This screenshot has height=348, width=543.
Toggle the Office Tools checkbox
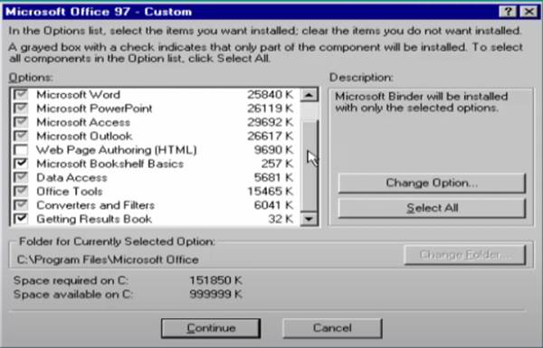click(21, 192)
